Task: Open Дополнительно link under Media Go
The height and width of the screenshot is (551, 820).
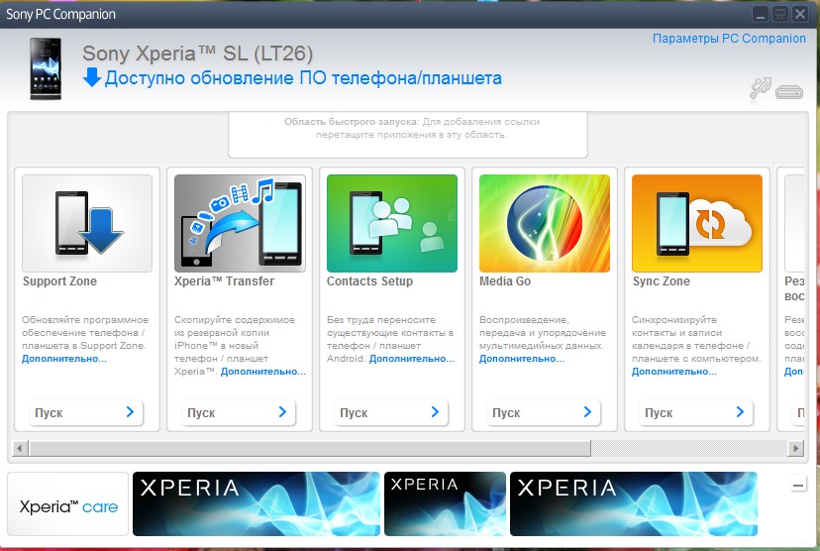Action: coord(521,359)
